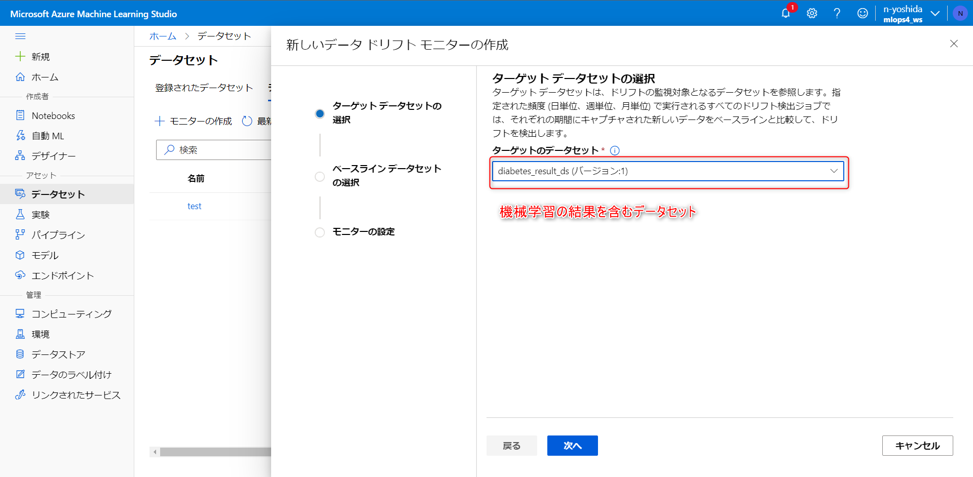Image resolution: width=973 pixels, height=477 pixels.
Task: Click the 実験 flask icon
Action: (x=20, y=214)
